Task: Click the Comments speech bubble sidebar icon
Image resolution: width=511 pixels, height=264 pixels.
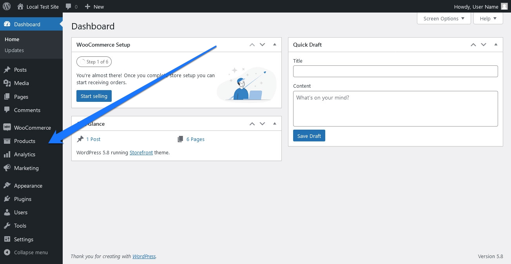Action: point(7,110)
